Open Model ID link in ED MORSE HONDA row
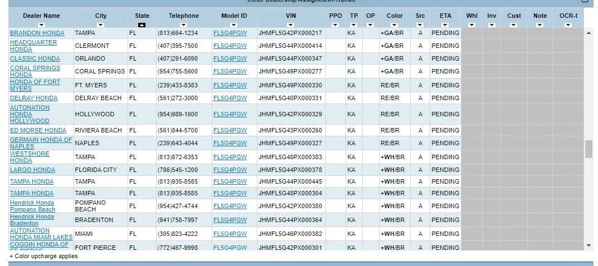This screenshot has height=266, width=598. (x=230, y=130)
